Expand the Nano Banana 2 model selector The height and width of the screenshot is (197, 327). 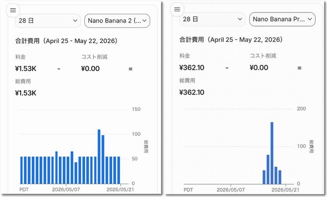tap(117, 20)
